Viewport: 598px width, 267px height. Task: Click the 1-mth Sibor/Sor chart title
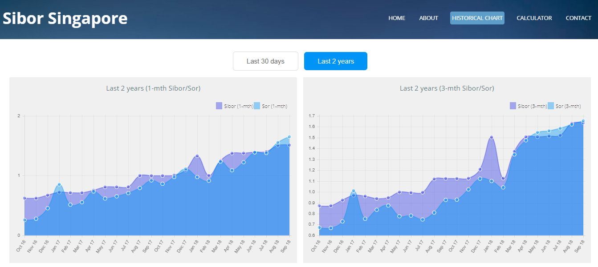click(153, 88)
